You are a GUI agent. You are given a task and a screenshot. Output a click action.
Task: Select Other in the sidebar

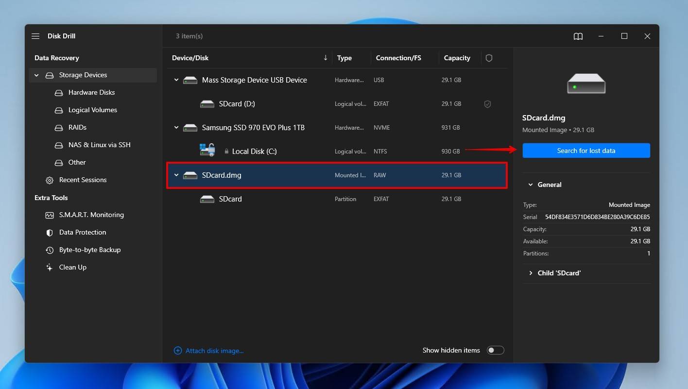(x=77, y=163)
